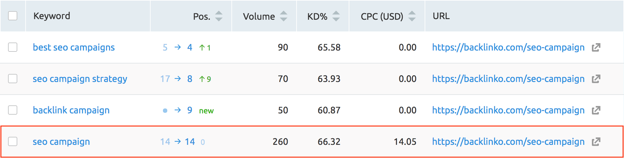Select the seo campaign strategy row checkbox
This screenshot has width=624, height=159.
[x=13, y=79]
